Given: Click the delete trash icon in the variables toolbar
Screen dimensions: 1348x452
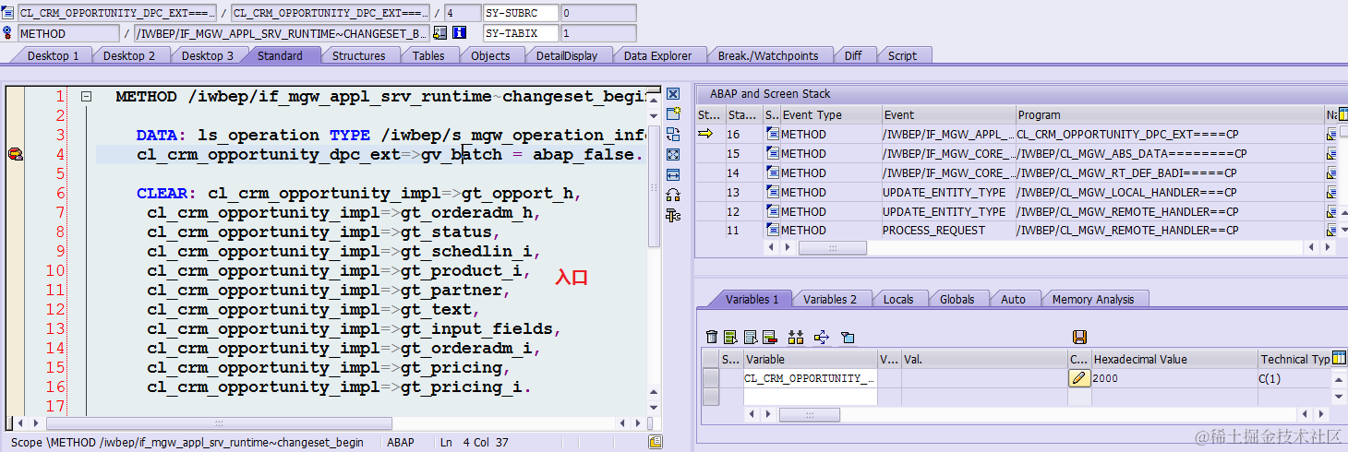Looking at the screenshot, I should click(x=711, y=338).
